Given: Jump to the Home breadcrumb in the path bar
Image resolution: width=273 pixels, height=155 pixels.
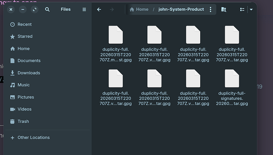Looking at the screenshot, I should tap(139, 9).
